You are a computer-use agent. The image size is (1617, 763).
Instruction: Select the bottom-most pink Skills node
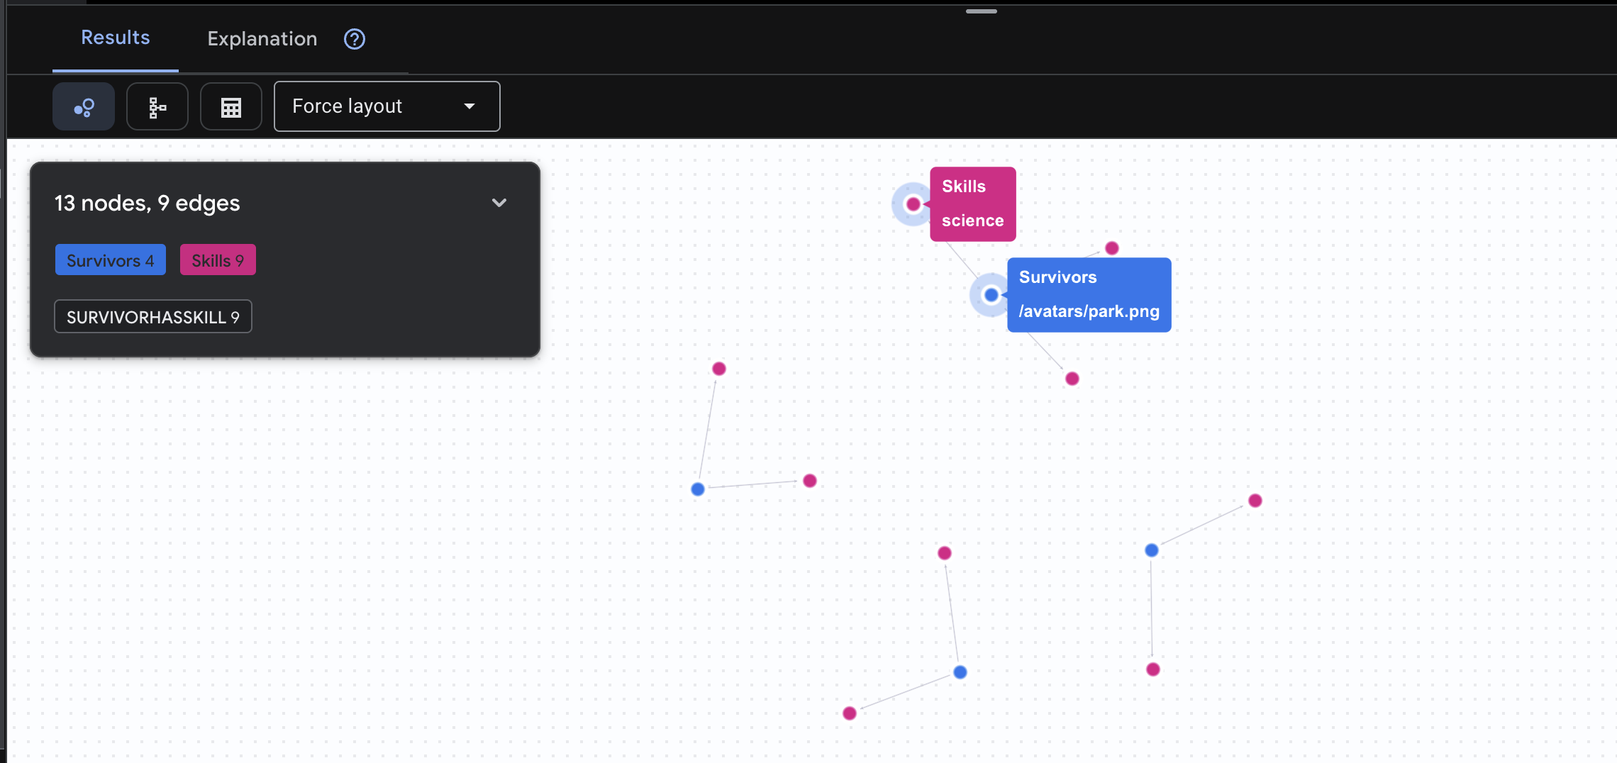[x=850, y=713]
